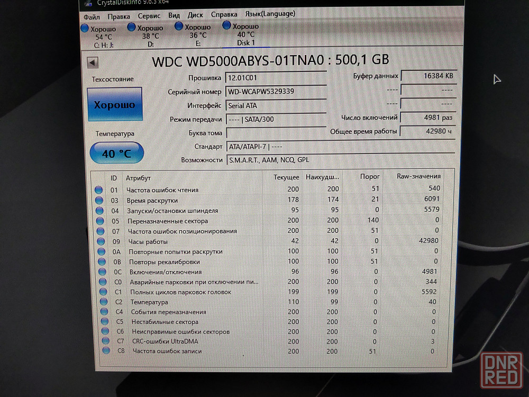This screenshot has width=529, height=397.
Task: Click status icon for attribute 01 read error rate
Action: pyautogui.click(x=98, y=190)
